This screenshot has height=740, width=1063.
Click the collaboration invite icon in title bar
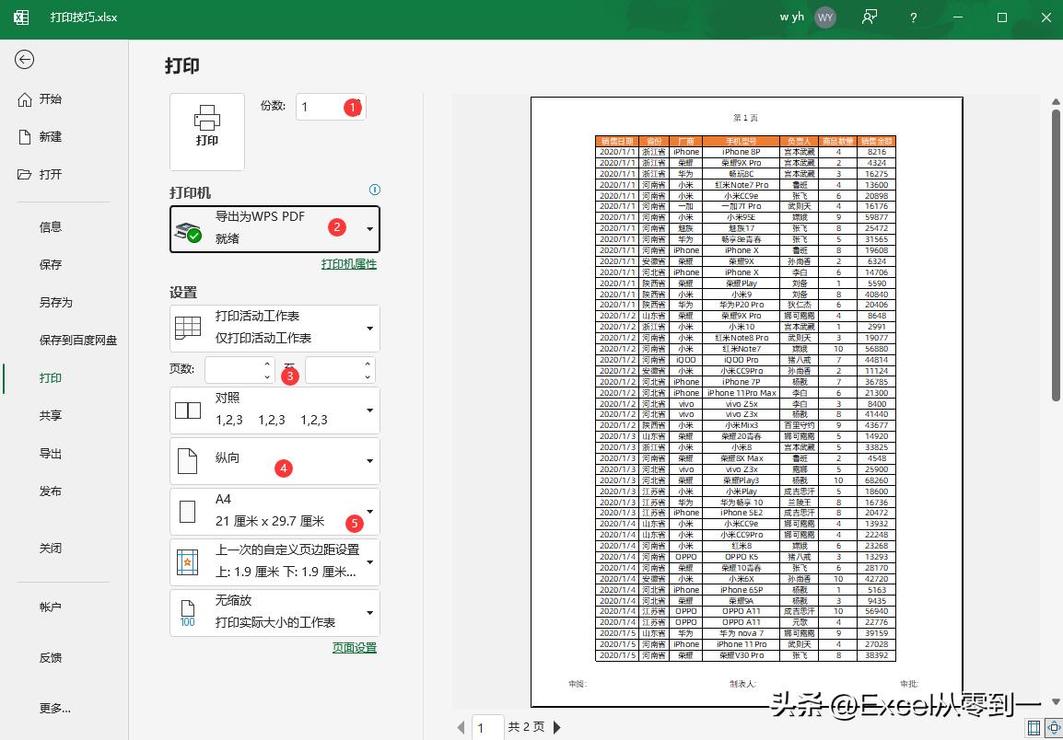pos(869,17)
